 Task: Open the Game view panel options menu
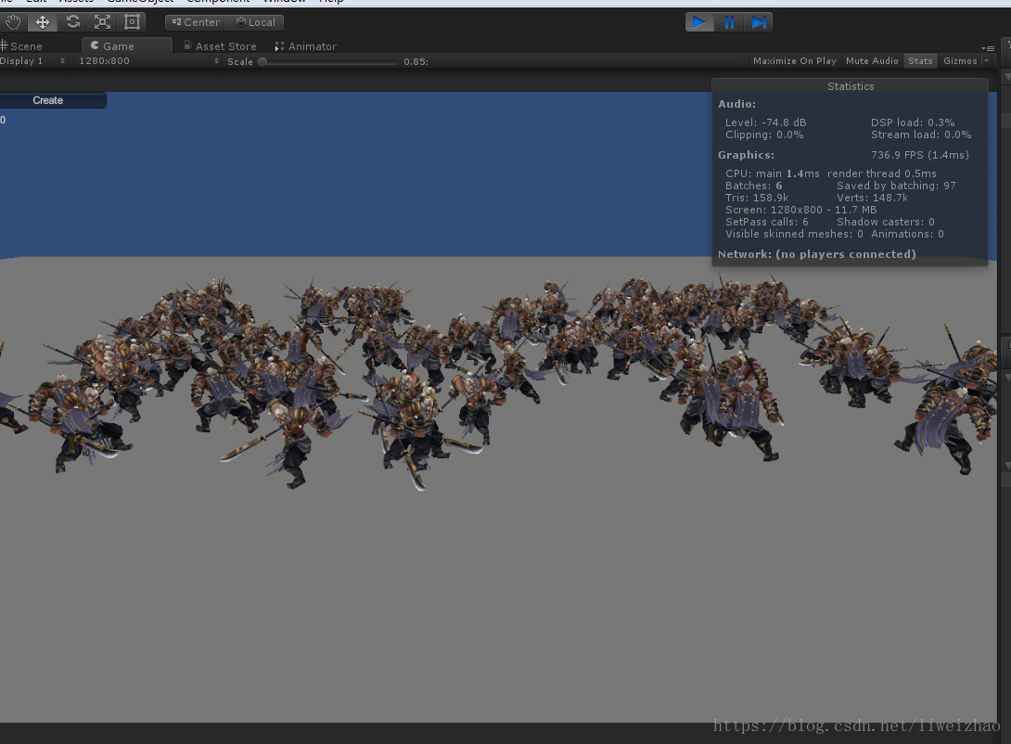coord(988,48)
